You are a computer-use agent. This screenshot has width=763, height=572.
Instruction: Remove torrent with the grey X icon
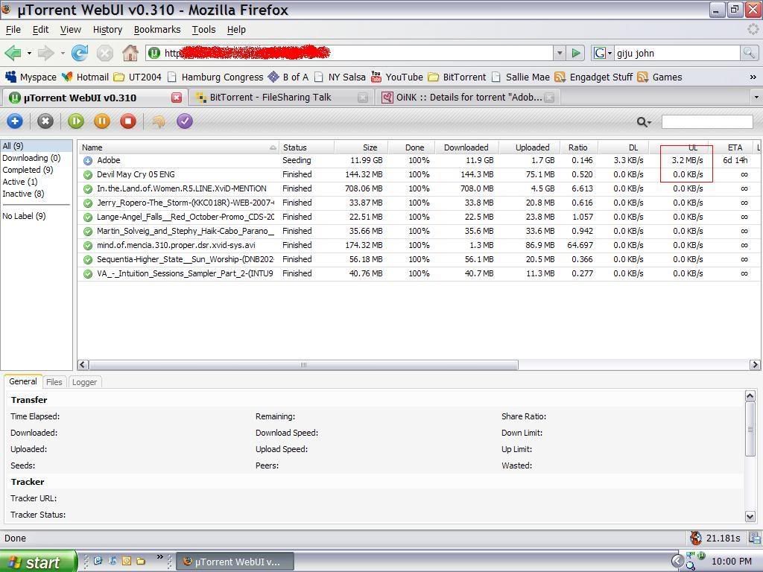(x=45, y=121)
